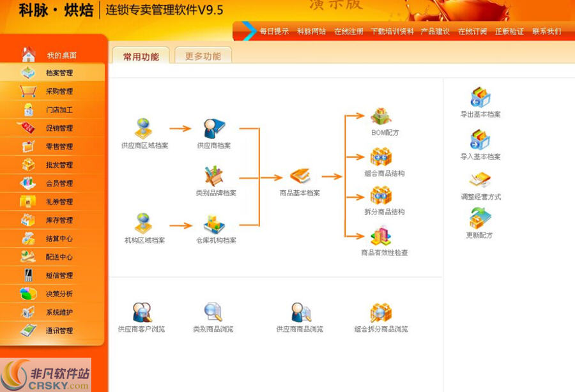Open 通讯管理 module
The width and height of the screenshot is (575, 392).
[x=52, y=331]
